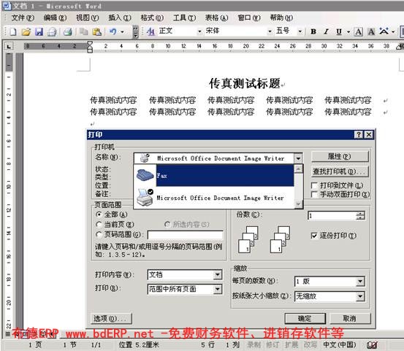Open the 宋体 font name dropdown
Viewport: 404px width, 351px height.
coord(270,31)
